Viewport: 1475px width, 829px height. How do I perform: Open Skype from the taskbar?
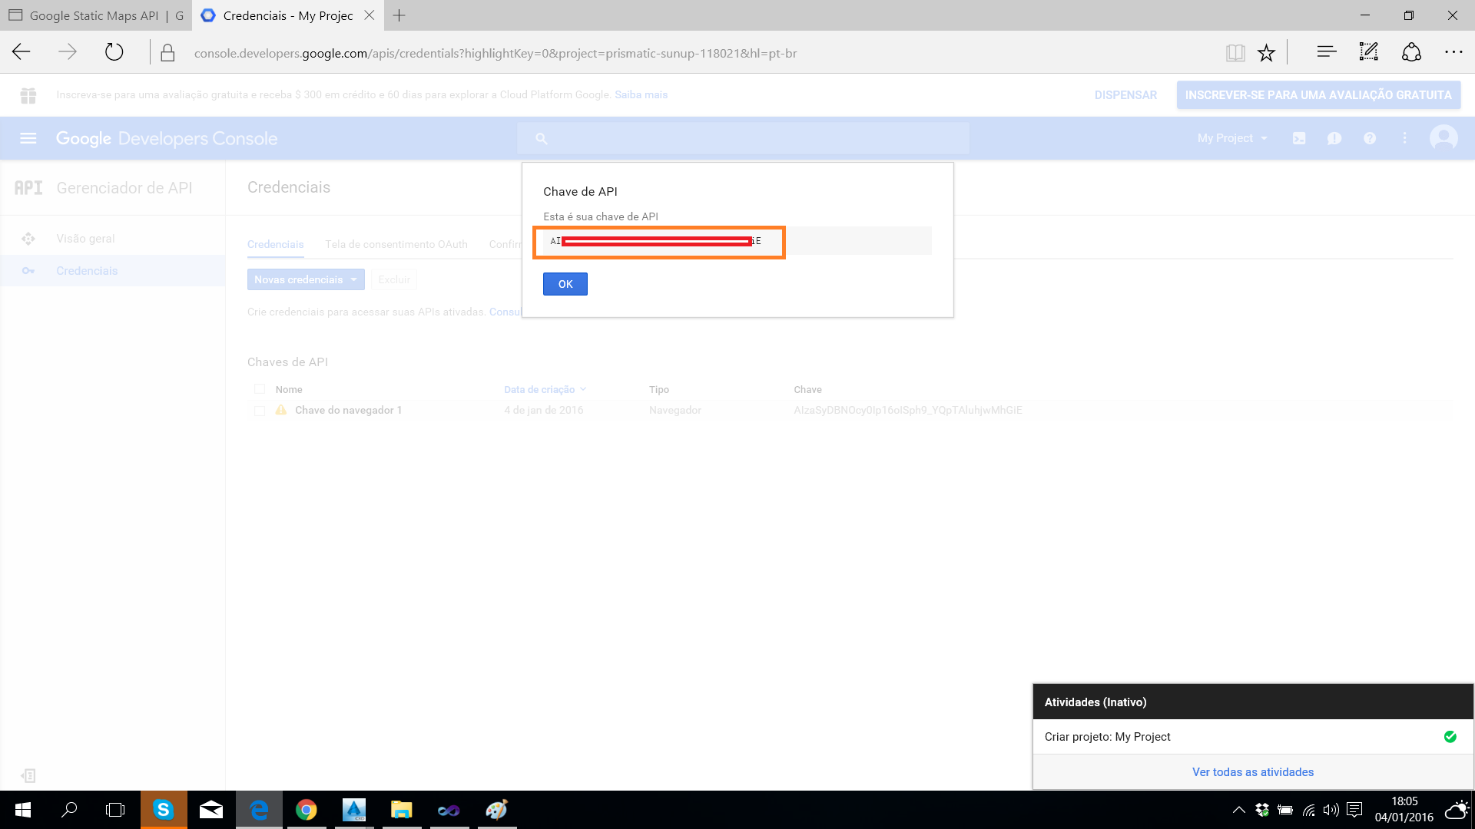coord(164,810)
